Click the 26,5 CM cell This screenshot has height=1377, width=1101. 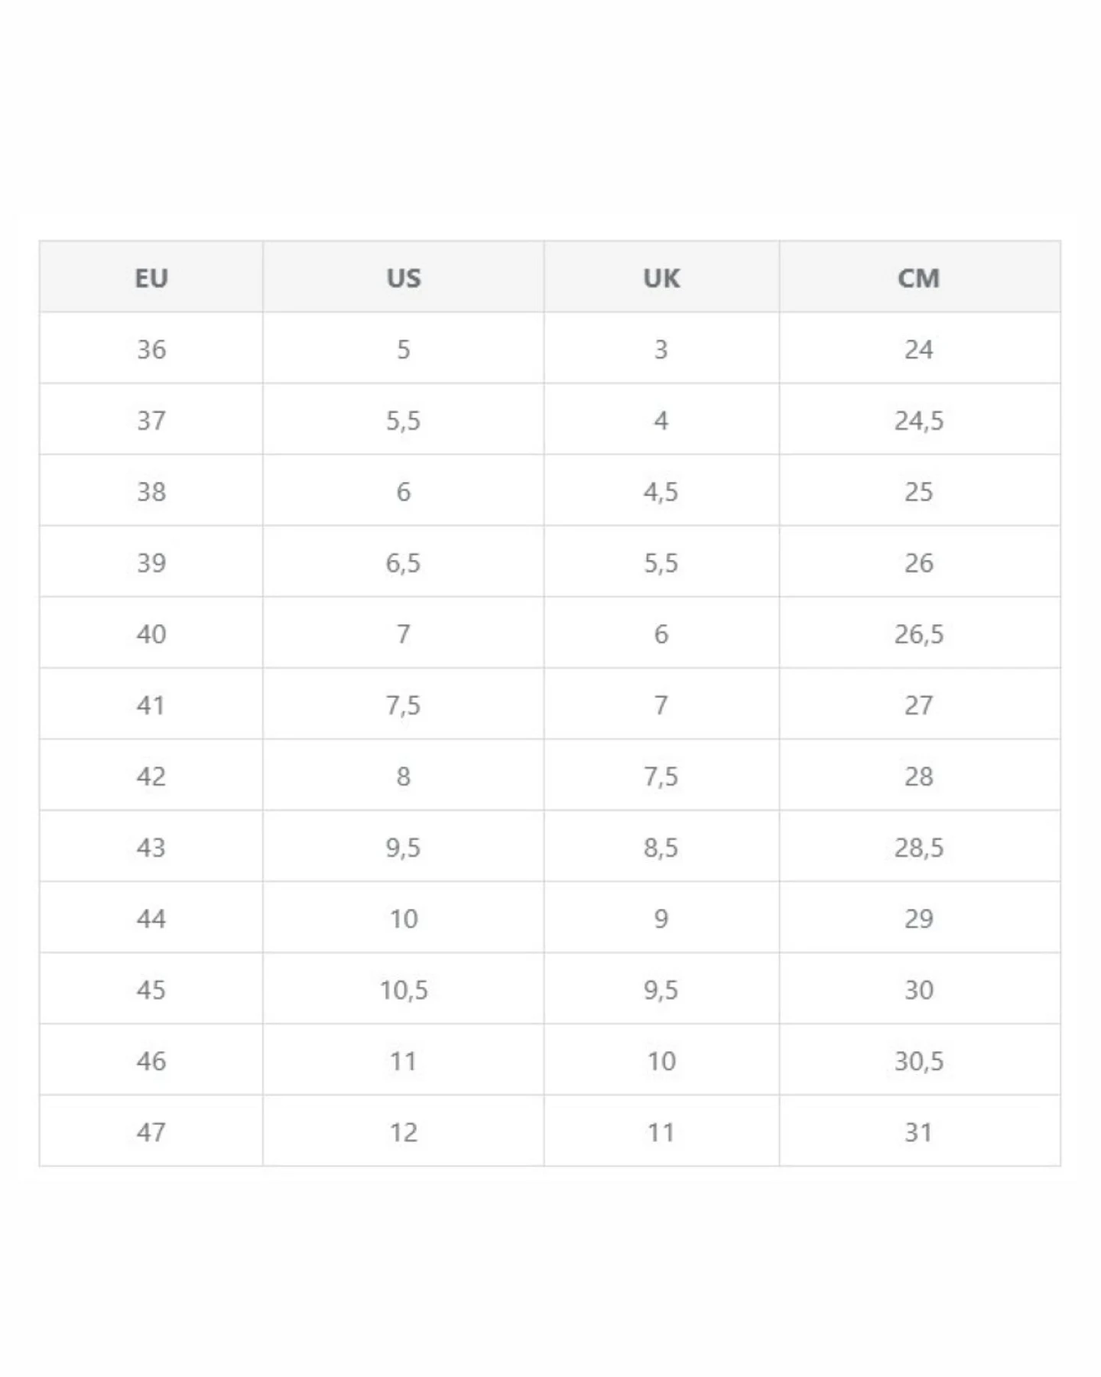click(919, 633)
